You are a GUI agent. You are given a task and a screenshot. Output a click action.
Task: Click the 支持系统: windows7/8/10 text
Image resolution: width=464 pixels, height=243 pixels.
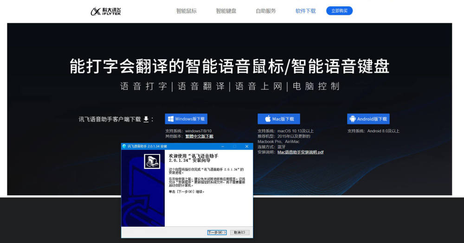188,131
